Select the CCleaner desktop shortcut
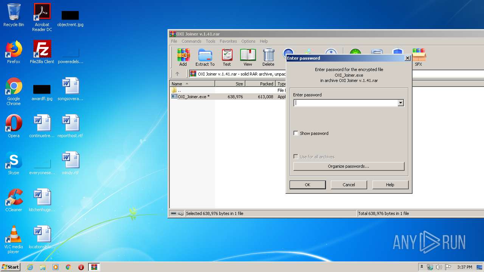The image size is (484, 272). point(14,200)
